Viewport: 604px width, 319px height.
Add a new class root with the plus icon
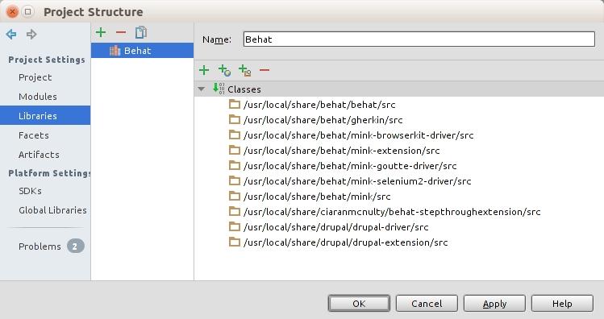click(x=204, y=70)
